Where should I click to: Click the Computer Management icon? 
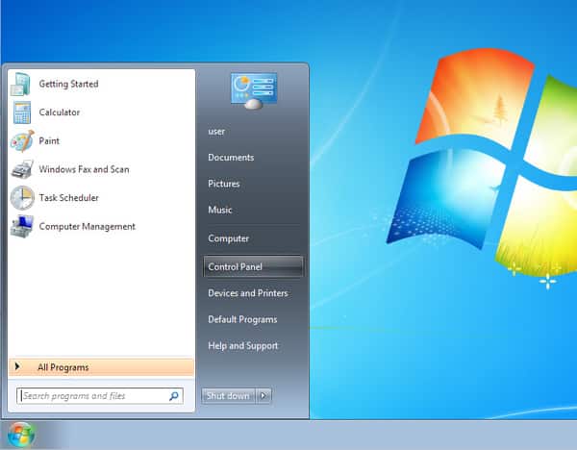(x=22, y=226)
